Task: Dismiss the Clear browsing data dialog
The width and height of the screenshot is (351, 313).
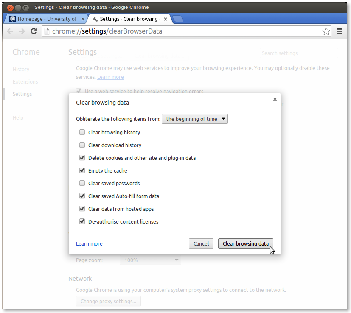Action: [x=275, y=99]
